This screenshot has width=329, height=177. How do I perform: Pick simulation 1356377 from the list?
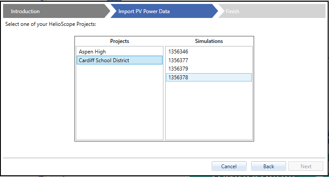pyautogui.click(x=178, y=60)
